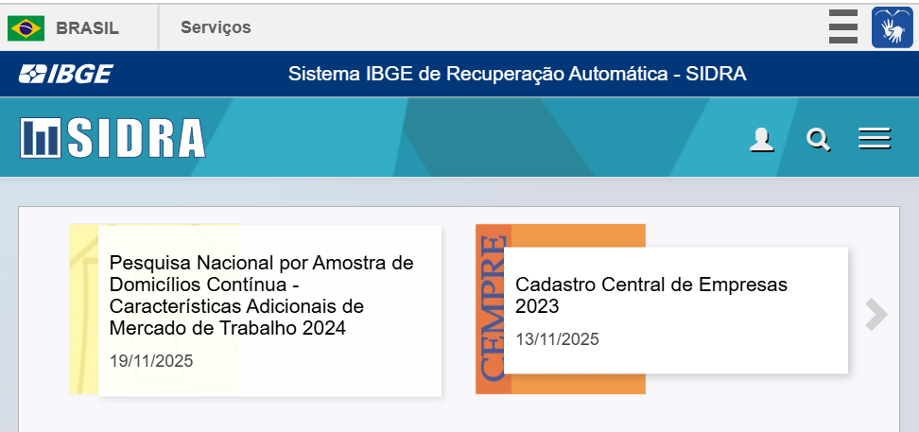Open the VLibras sign language accessibility widget
This screenshot has height=432, width=919.
pos(892,27)
